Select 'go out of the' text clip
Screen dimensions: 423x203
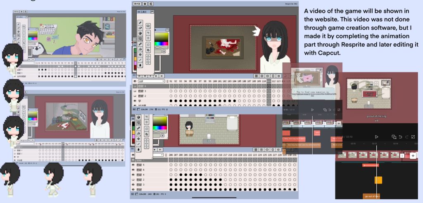(371, 196)
